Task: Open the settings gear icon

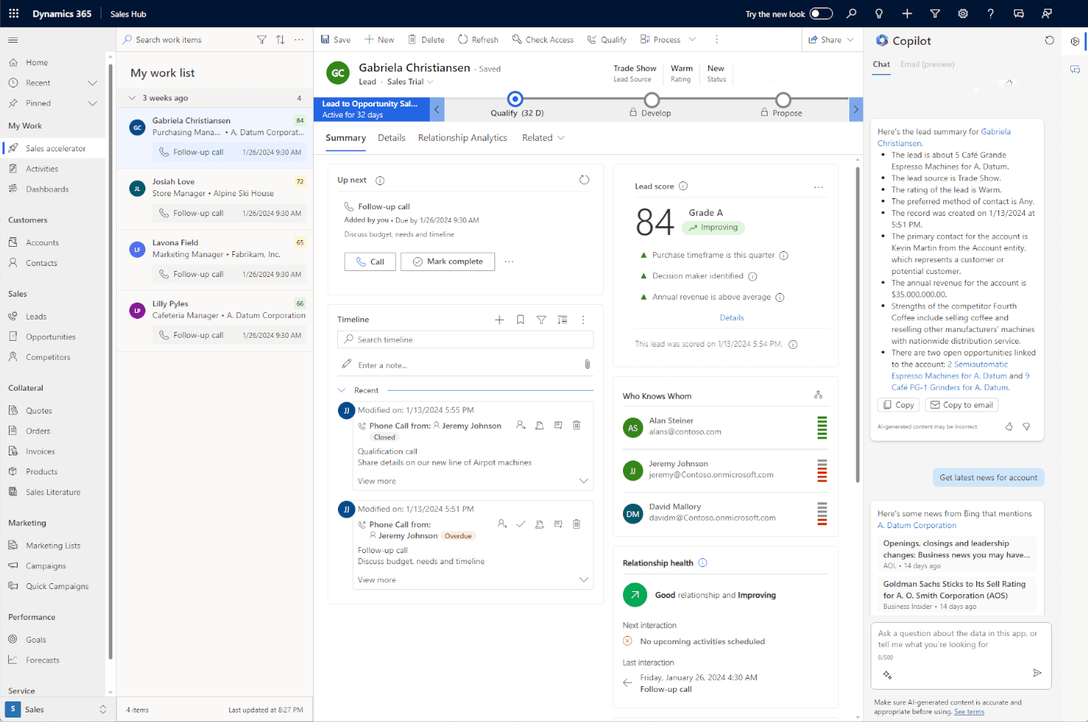Action: click(963, 13)
